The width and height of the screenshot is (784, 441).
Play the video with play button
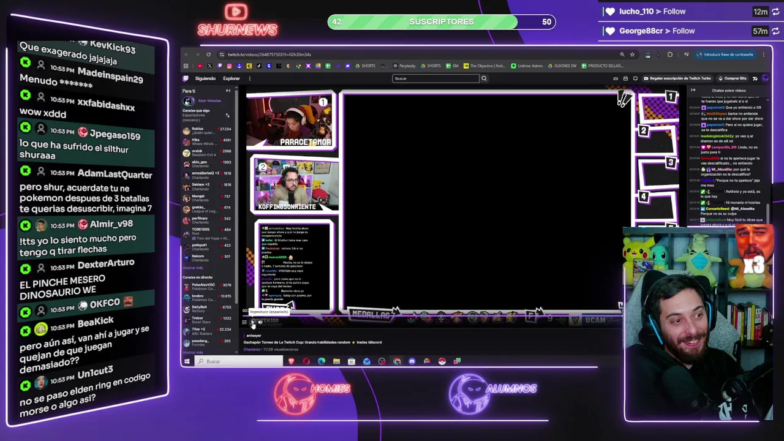point(252,322)
